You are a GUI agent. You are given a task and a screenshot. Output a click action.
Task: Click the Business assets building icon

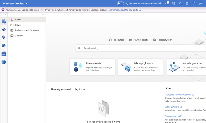point(12,30)
